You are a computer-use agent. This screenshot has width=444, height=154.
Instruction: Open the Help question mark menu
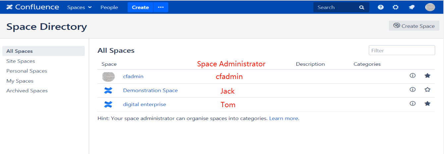[x=381, y=7]
